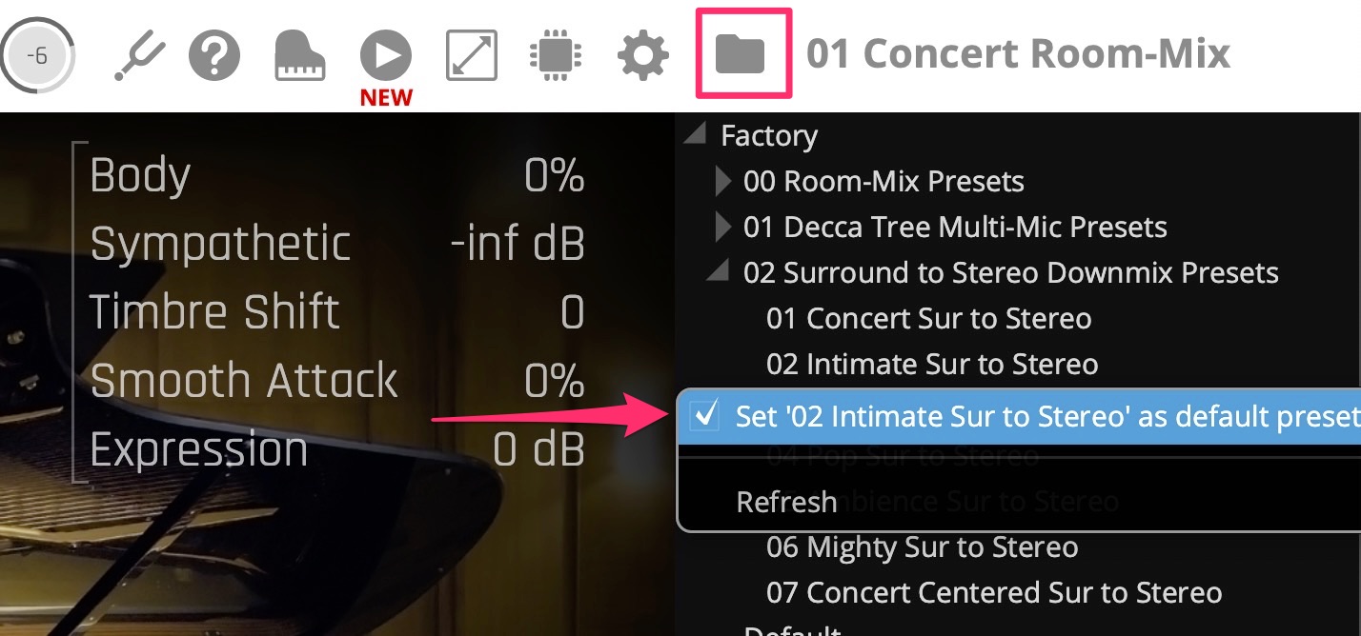Open the CPU chip icon

pyautogui.click(x=556, y=55)
